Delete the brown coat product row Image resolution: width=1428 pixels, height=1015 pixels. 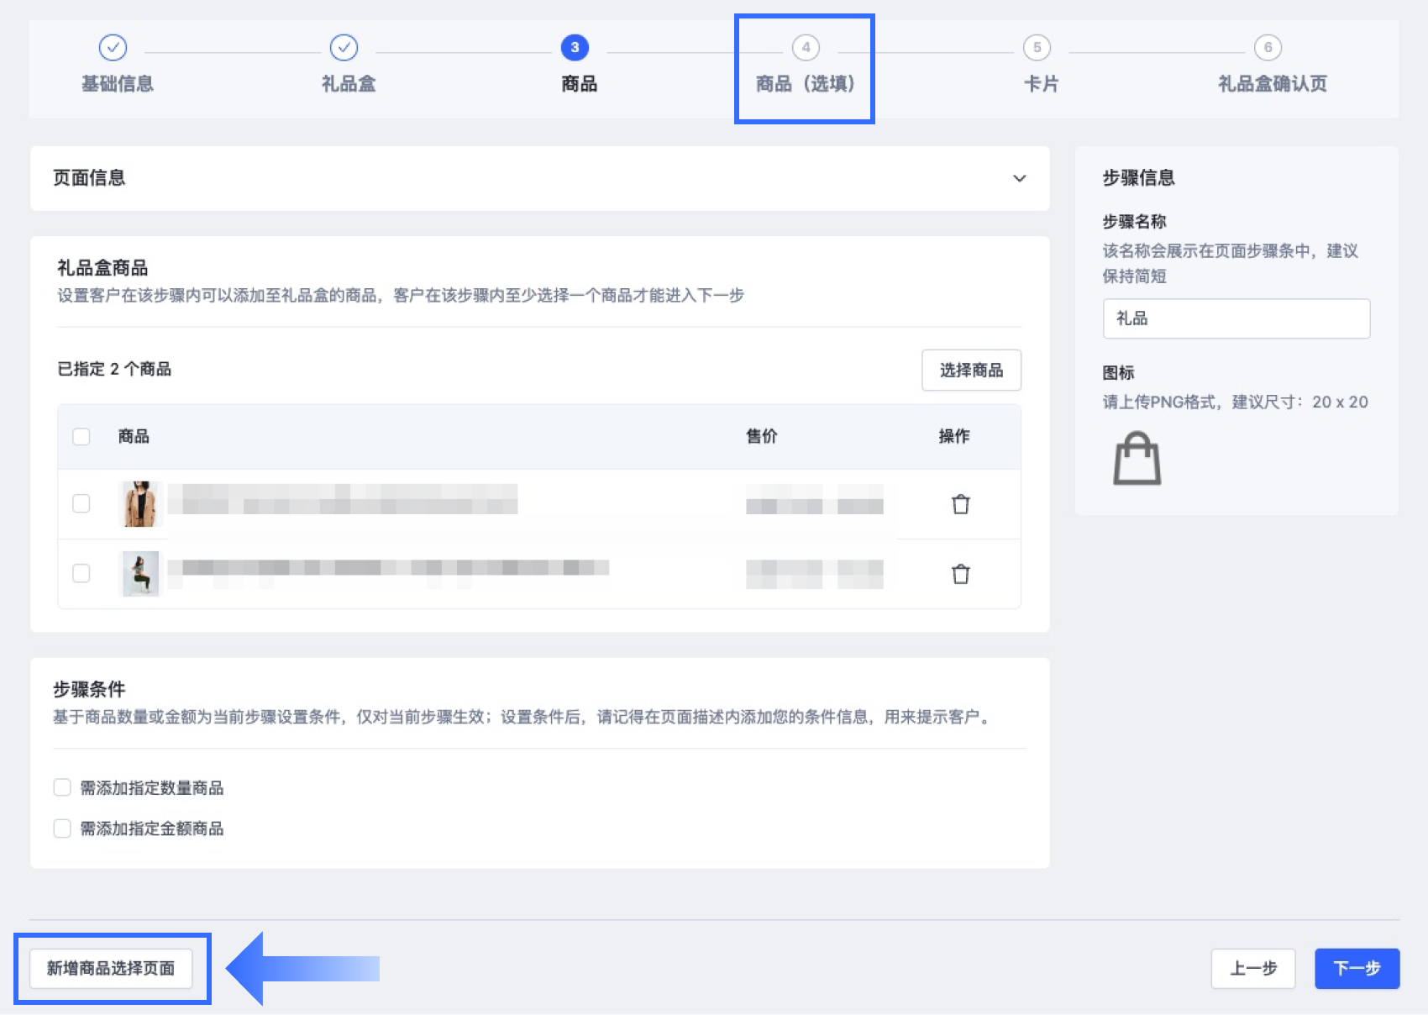960,504
